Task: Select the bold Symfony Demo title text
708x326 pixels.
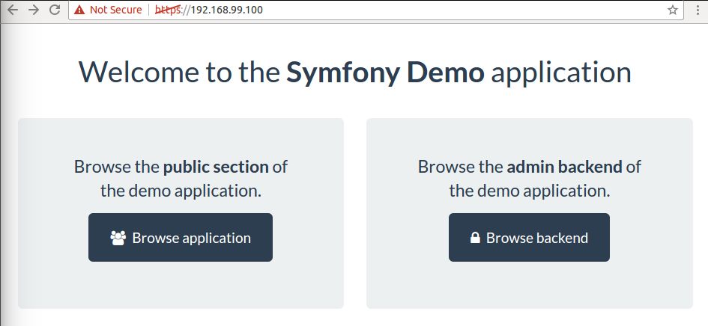Action: [x=385, y=73]
